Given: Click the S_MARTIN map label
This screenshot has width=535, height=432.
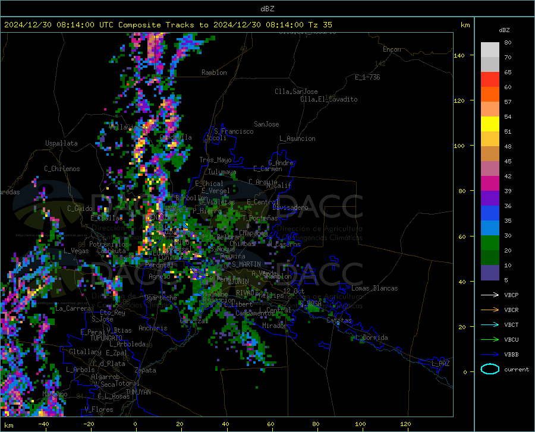Looking at the screenshot, I should click(x=246, y=264).
